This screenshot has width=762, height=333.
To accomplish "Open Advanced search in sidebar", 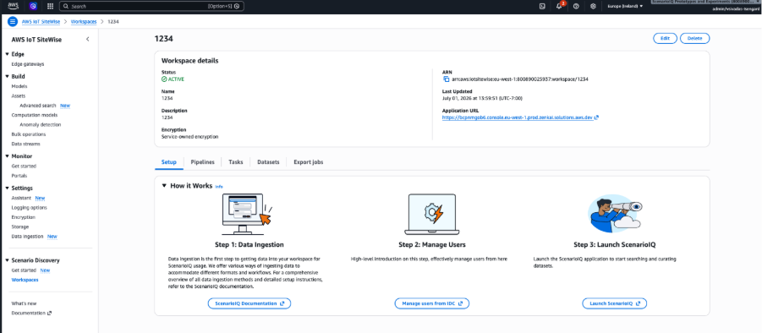I will pyautogui.click(x=38, y=106).
